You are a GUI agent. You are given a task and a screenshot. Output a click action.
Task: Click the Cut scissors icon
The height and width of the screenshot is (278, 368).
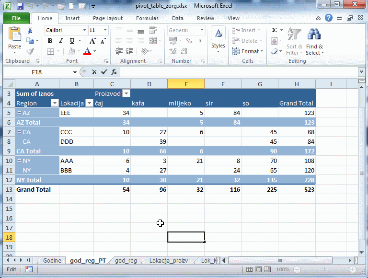30,31
